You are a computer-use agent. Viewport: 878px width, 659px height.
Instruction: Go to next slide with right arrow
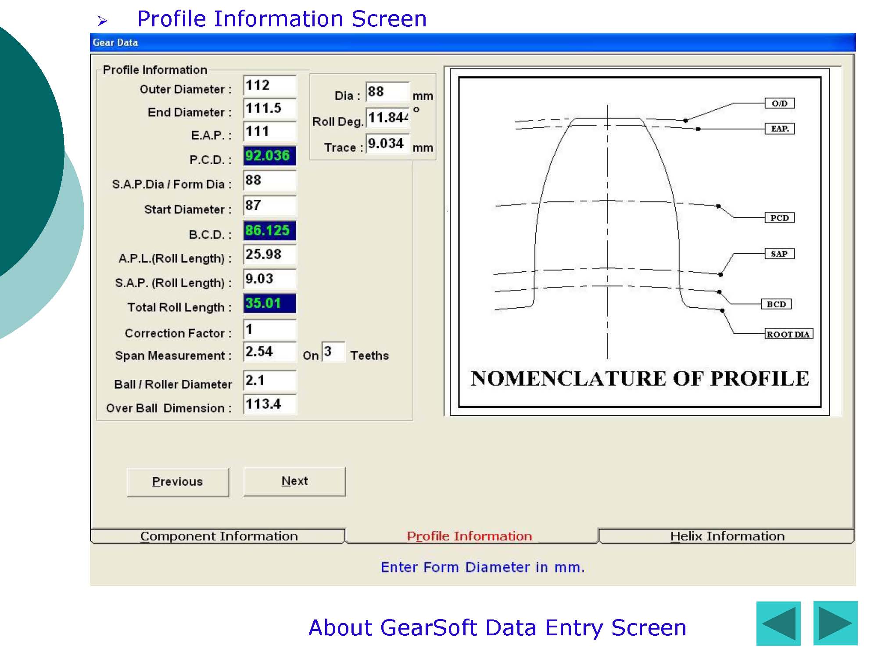(x=835, y=623)
